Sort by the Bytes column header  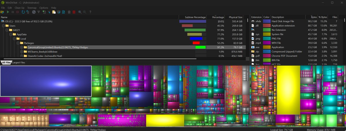311,17
